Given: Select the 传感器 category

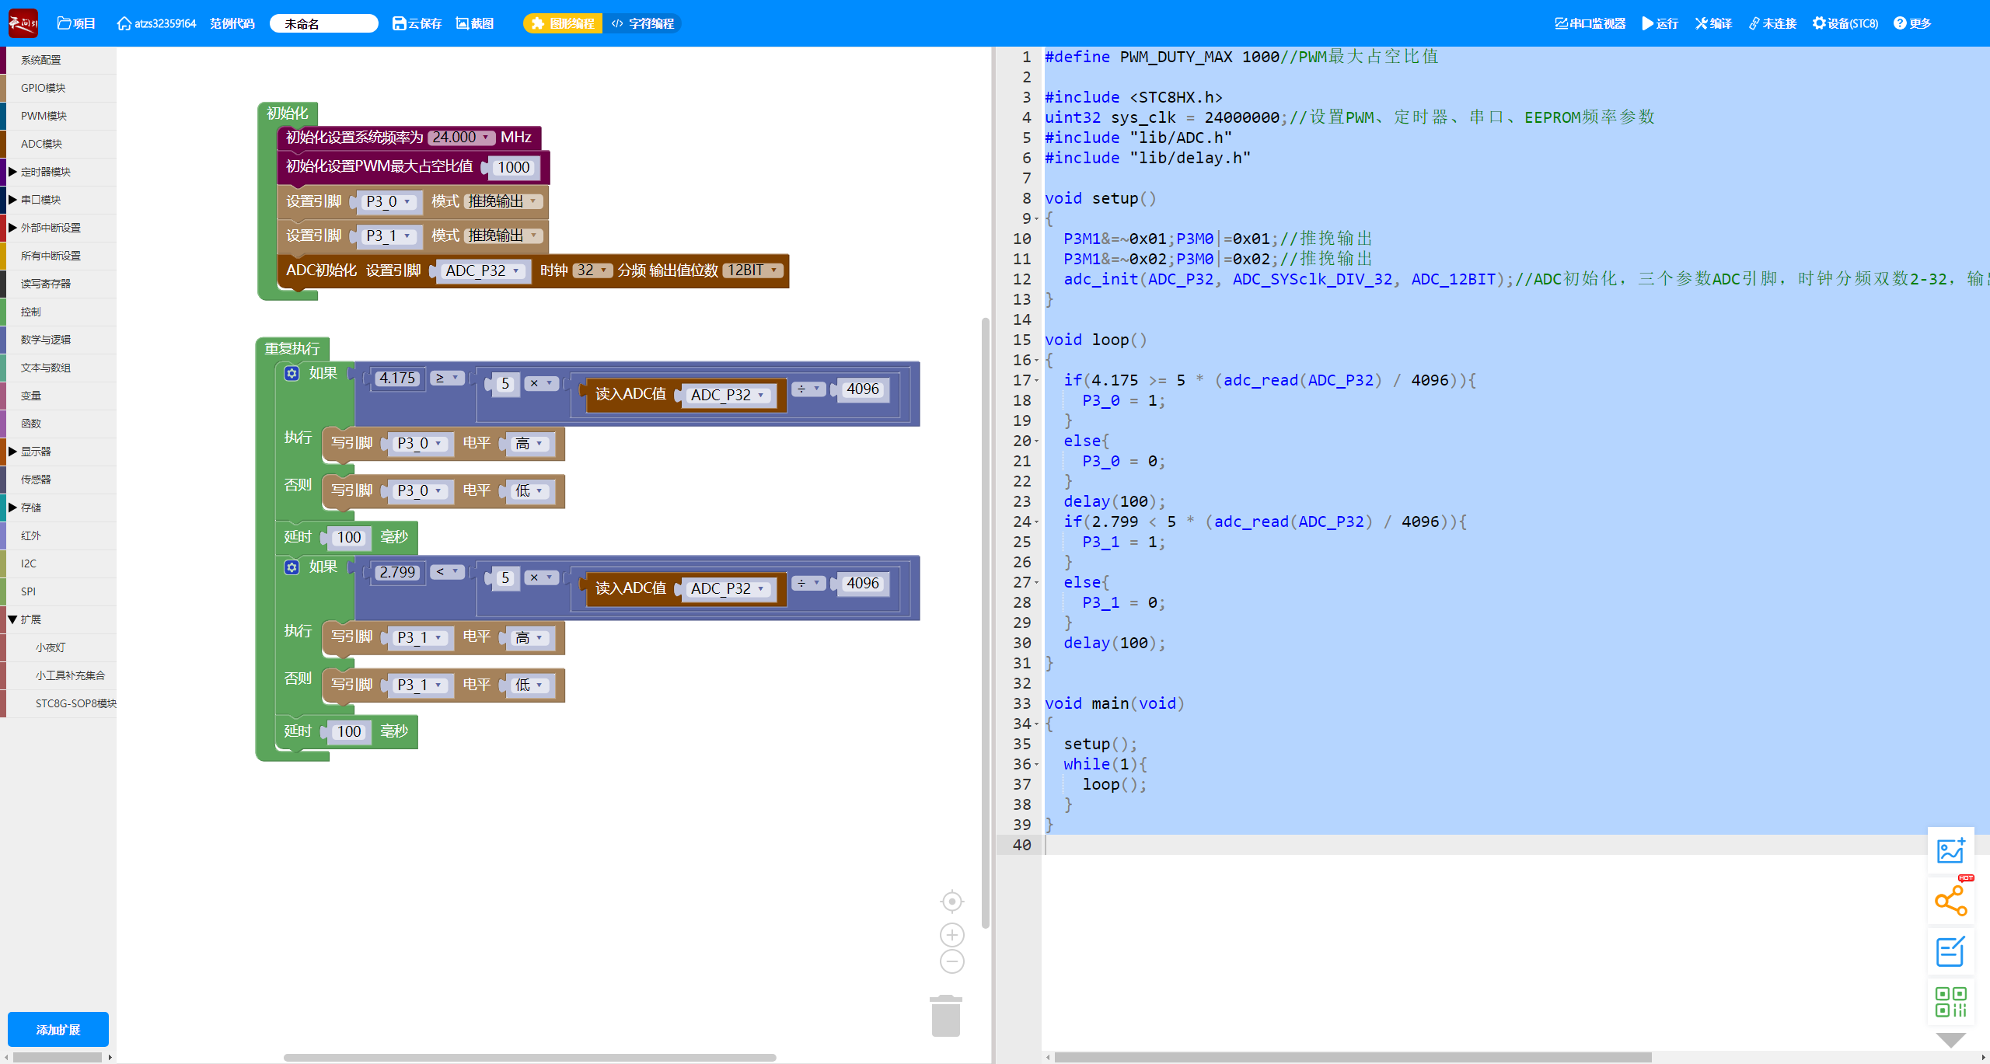Looking at the screenshot, I should click(58, 480).
